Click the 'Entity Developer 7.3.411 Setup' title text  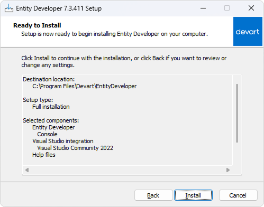click(x=59, y=8)
